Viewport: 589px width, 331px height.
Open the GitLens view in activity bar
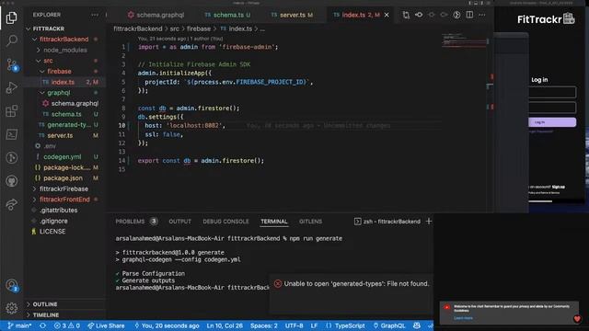12,157
